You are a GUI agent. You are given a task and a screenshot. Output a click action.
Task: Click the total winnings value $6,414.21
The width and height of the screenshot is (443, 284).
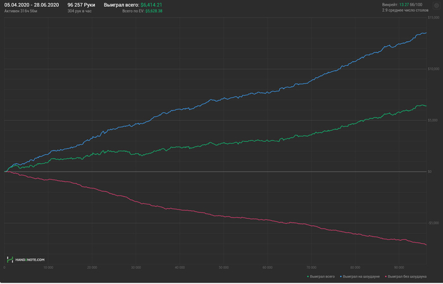click(151, 5)
